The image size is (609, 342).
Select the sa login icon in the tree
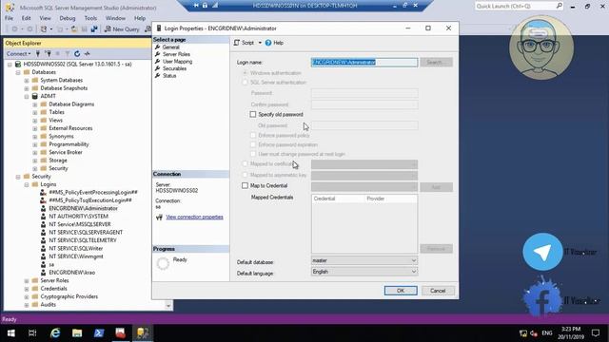click(x=43, y=264)
